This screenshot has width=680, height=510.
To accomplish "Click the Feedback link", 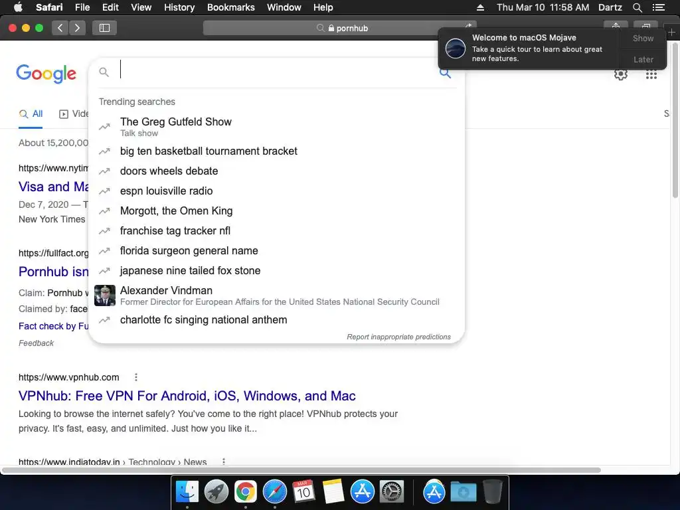I will coord(36,343).
